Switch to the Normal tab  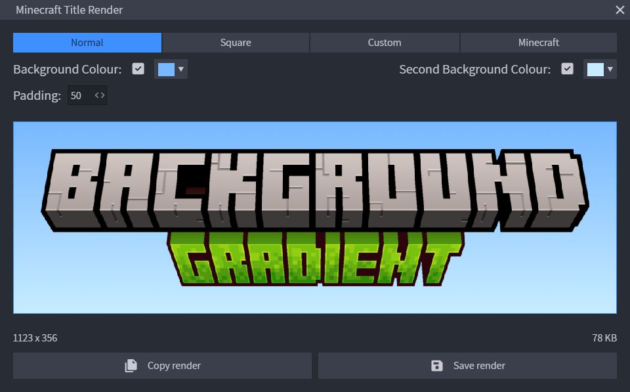pos(87,43)
